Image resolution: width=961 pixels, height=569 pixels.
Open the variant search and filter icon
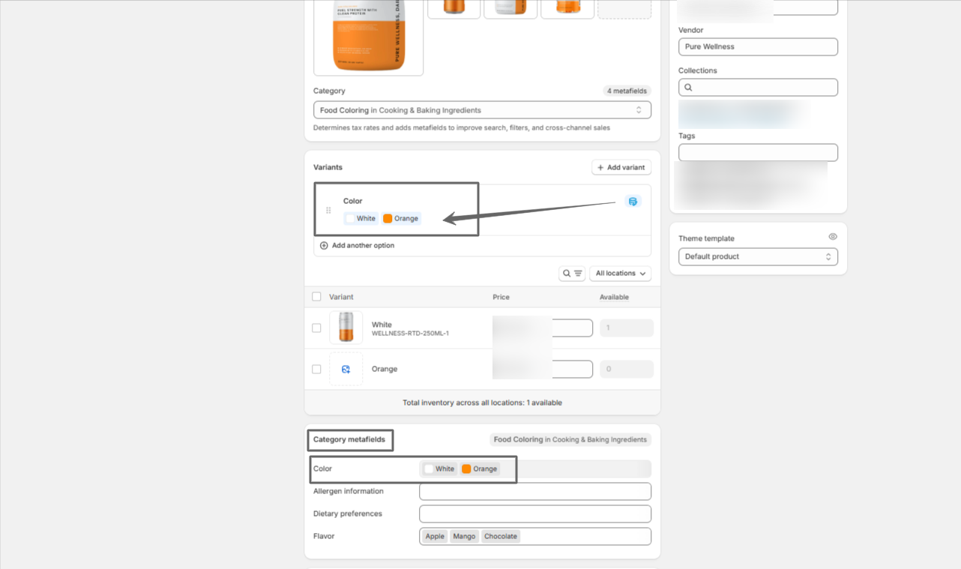pyautogui.click(x=572, y=274)
